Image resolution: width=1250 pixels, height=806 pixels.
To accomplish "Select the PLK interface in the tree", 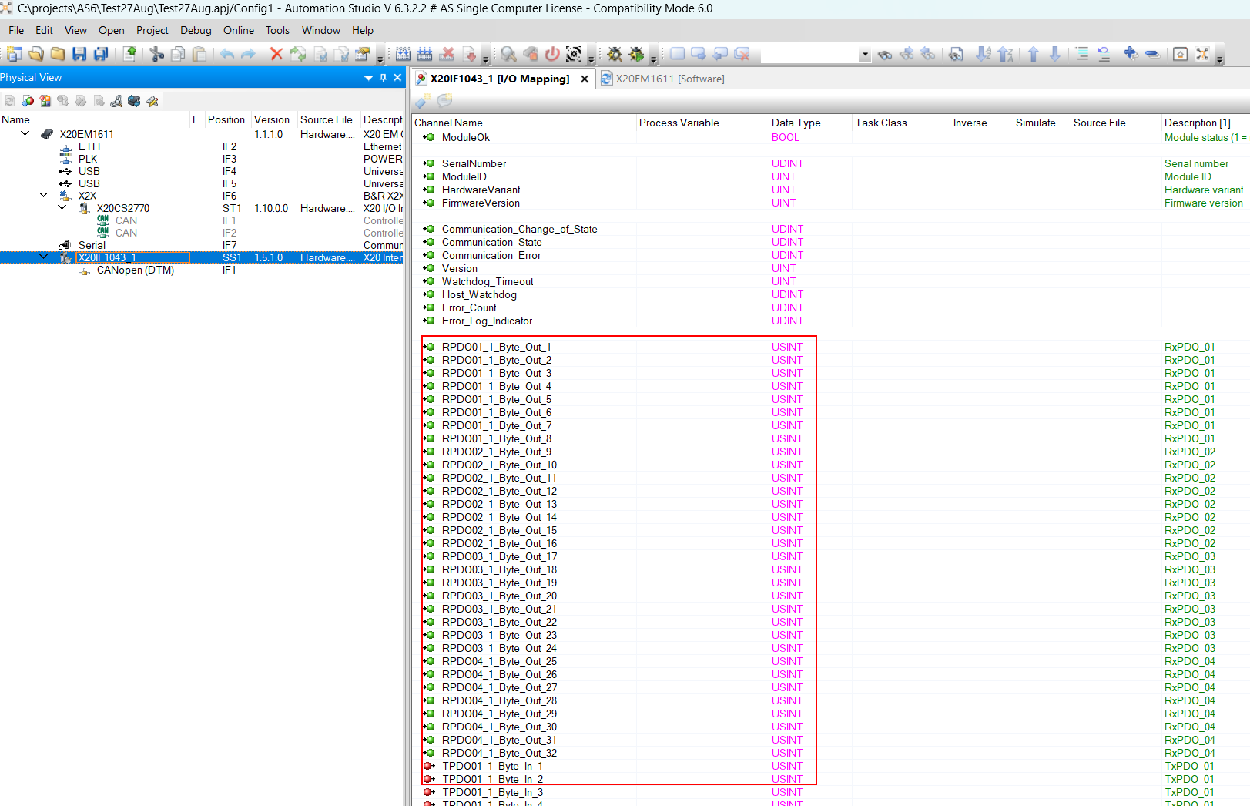I will [88, 159].
